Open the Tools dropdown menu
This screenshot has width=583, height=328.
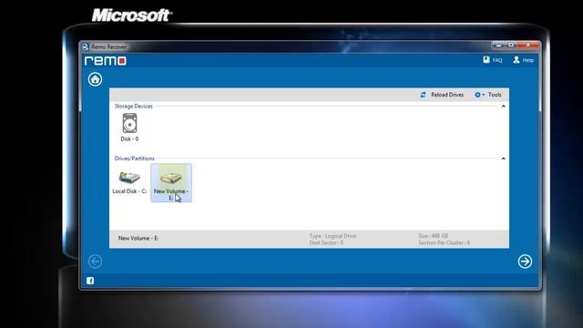pos(488,95)
